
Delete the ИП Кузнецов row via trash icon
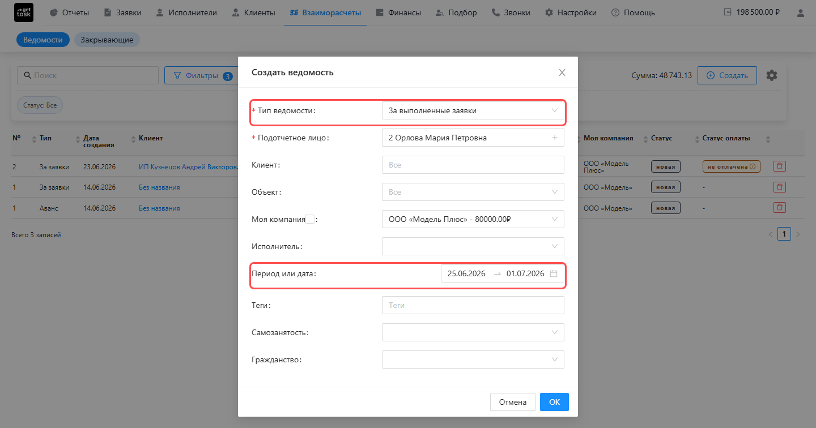coord(780,166)
